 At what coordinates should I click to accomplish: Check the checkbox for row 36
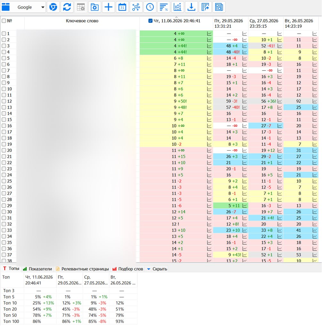coord(4,249)
